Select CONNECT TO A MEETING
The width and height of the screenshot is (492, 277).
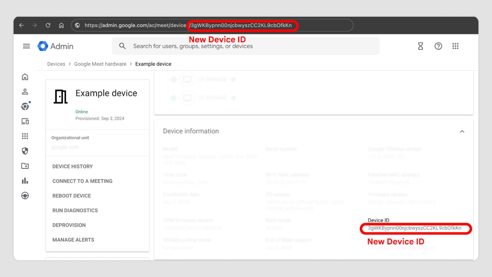click(x=82, y=181)
